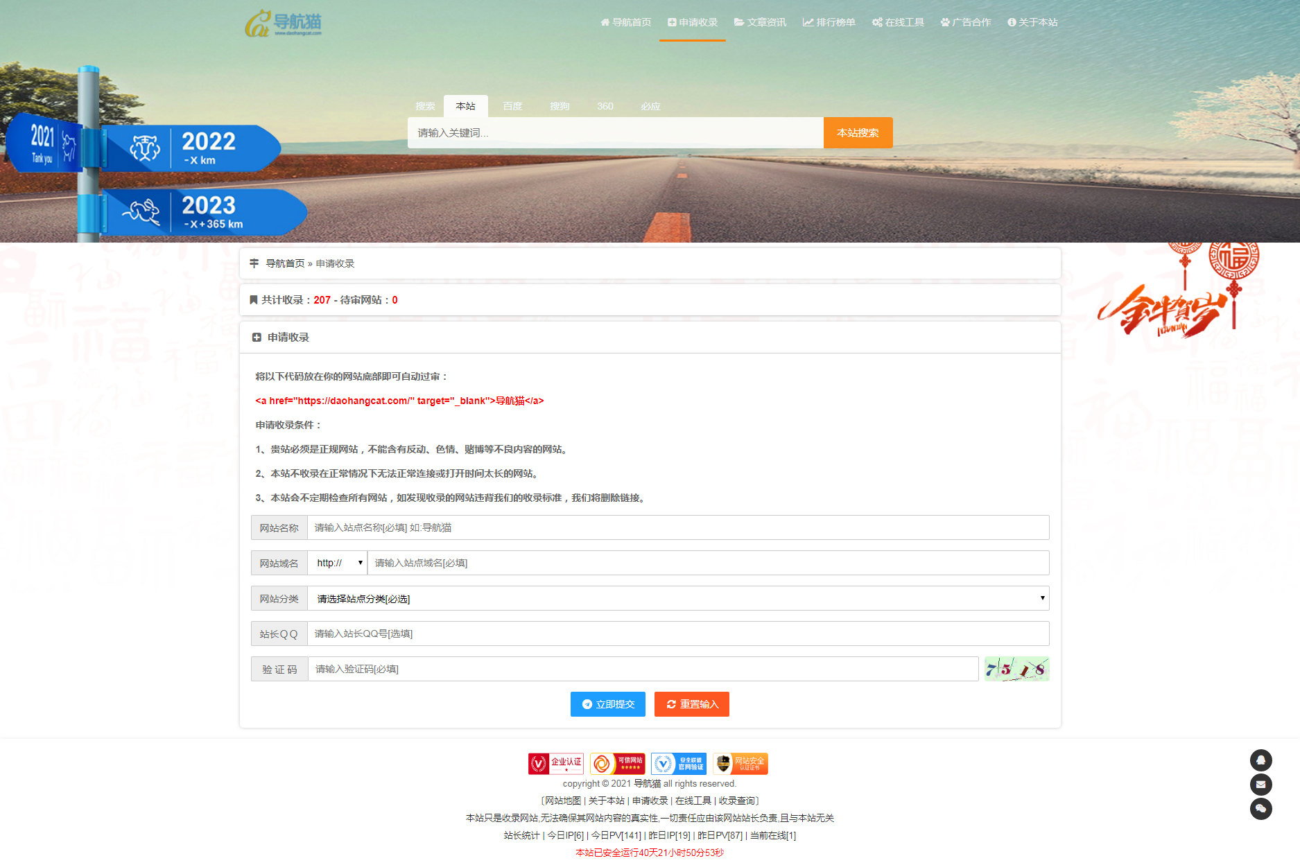
Task: Click the 导航猫 site logo
Action: point(284,22)
